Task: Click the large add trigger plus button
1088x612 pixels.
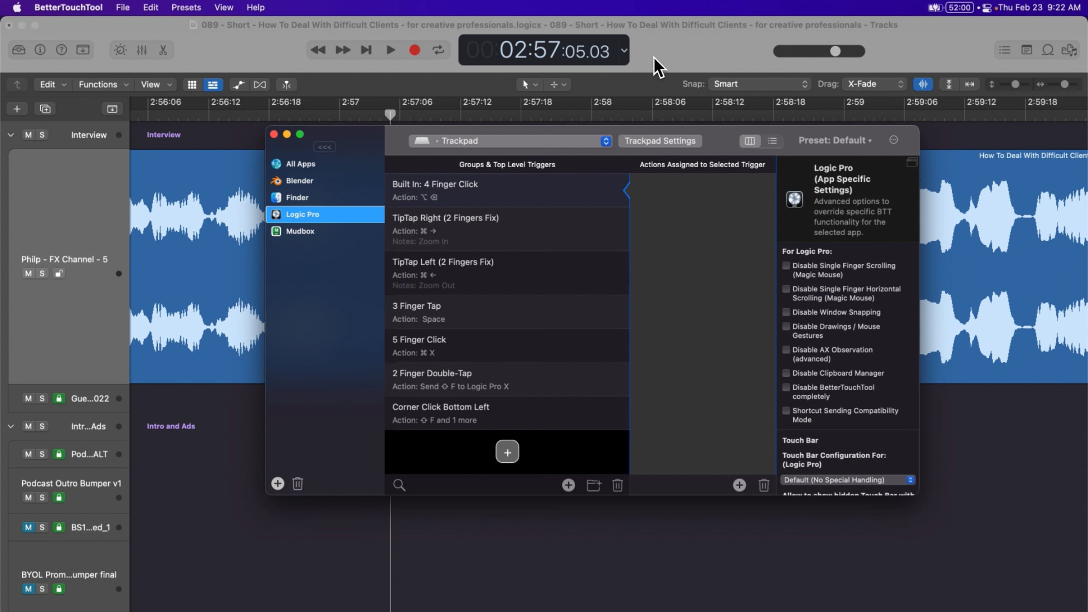Action: [x=507, y=452]
